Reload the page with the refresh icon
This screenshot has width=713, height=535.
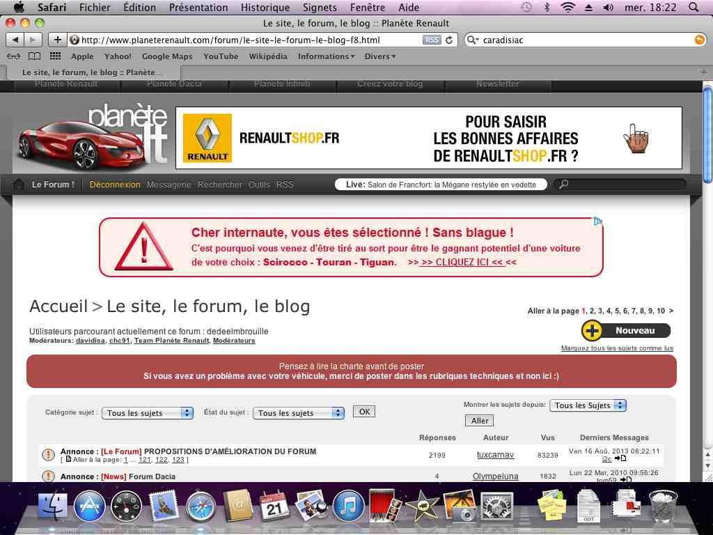pos(449,40)
